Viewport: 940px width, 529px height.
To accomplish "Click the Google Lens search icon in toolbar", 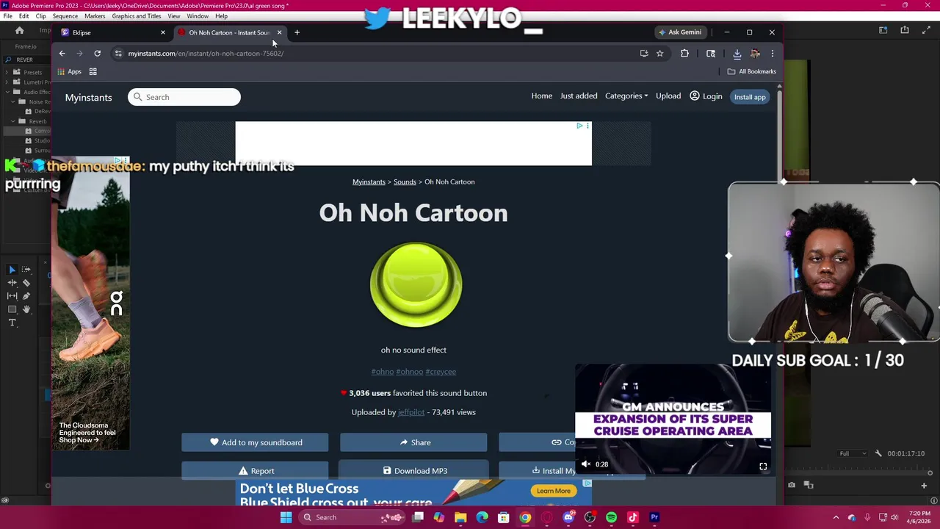I will (710, 53).
